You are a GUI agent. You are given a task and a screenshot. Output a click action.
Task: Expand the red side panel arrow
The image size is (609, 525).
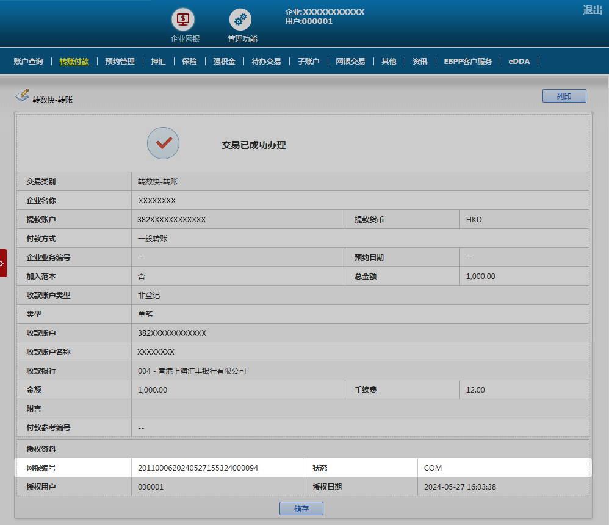[x=3, y=262]
